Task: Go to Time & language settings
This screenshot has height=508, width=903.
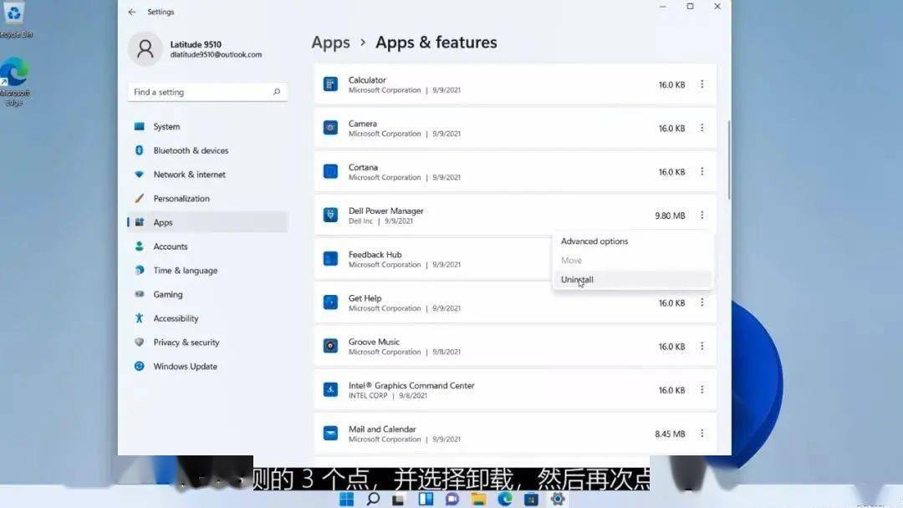Action: click(207, 271)
